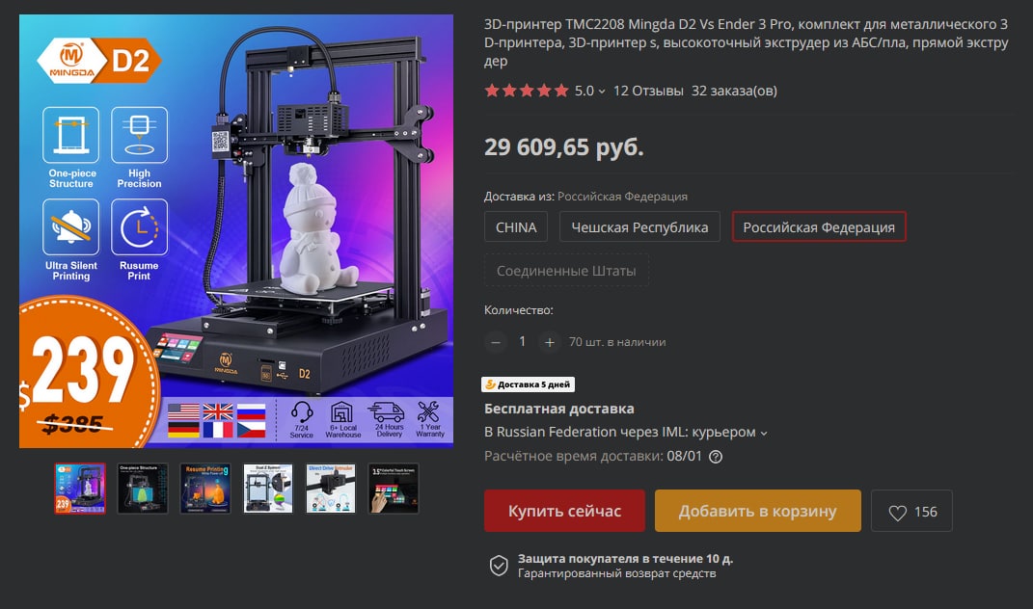Choose Российская Федерация shipping origin option
The width and height of the screenshot is (1033, 609).
click(x=819, y=227)
